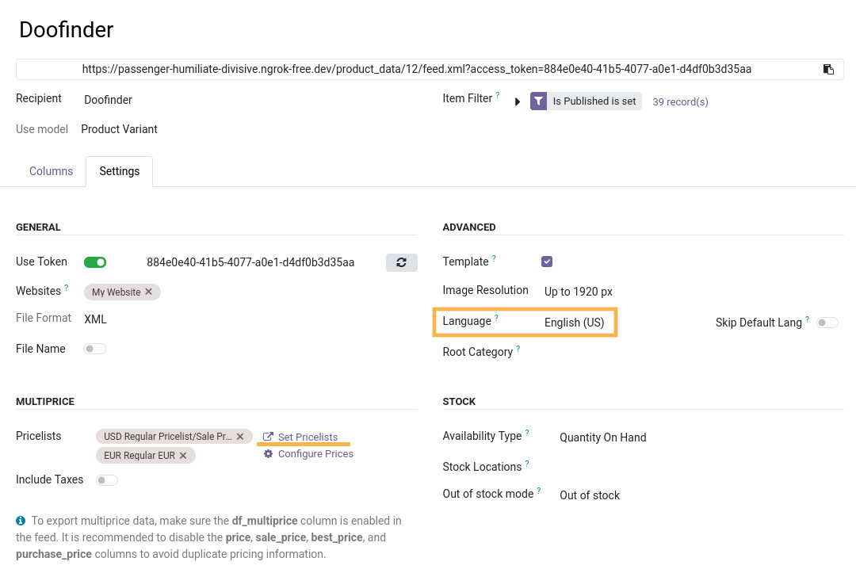The width and height of the screenshot is (856, 573).
Task: Open the Image Resolution dropdown
Action: 579,292
